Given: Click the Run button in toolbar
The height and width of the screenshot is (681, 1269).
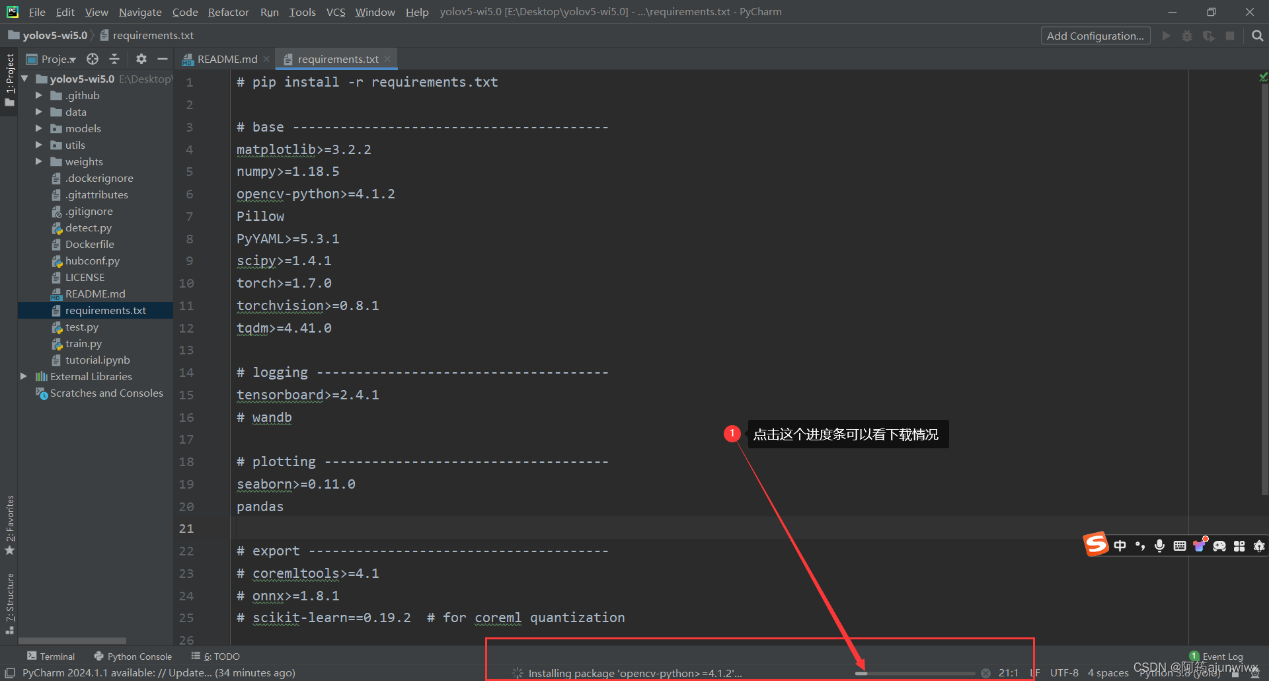Looking at the screenshot, I should tap(1166, 36).
